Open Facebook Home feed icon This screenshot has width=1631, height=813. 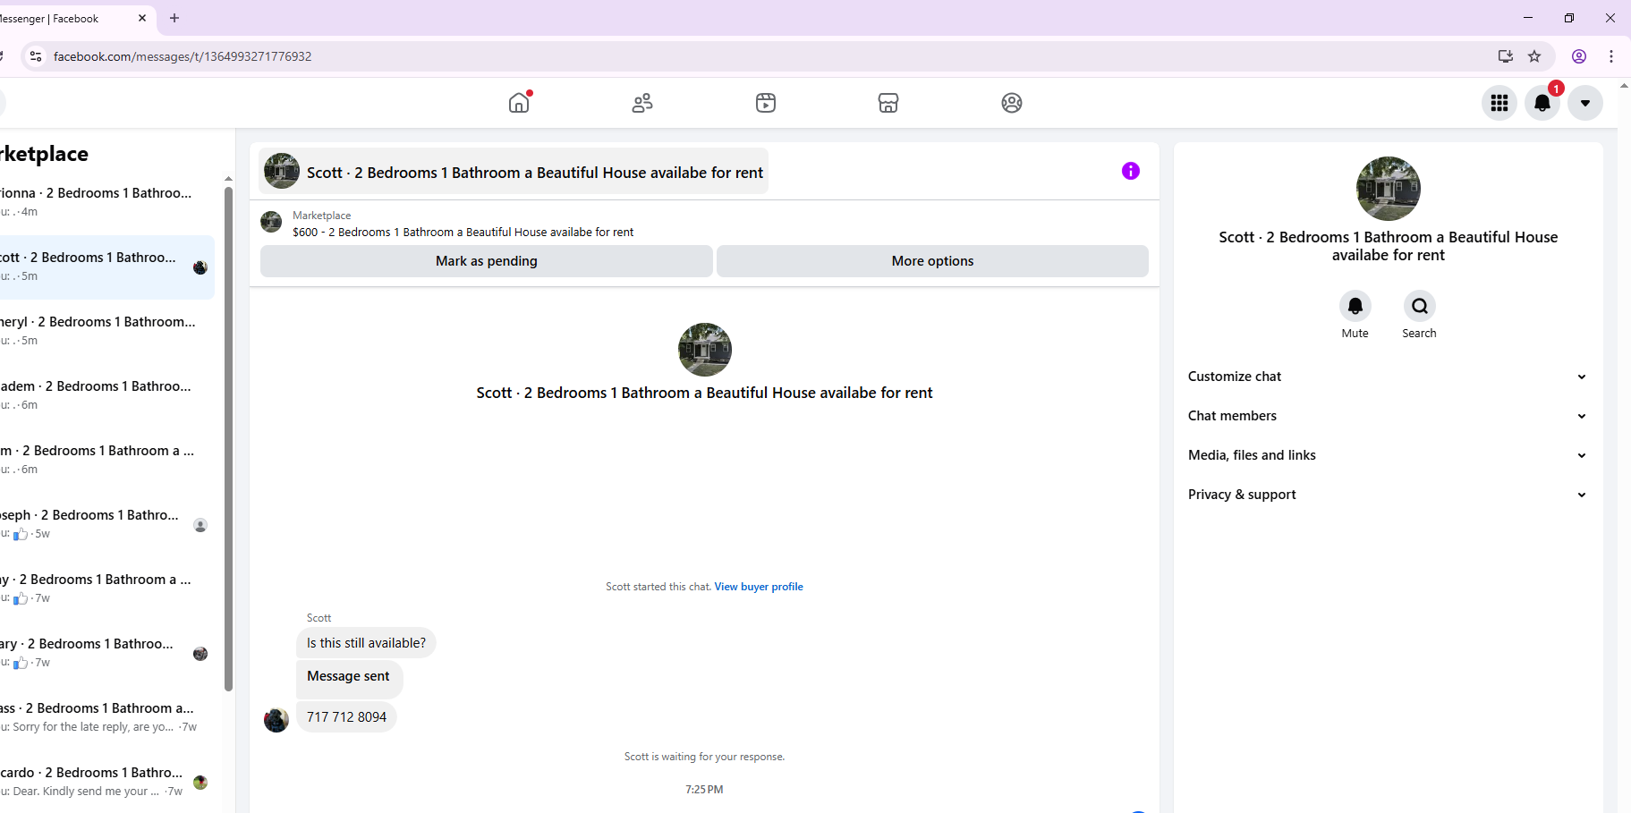click(519, 103)
